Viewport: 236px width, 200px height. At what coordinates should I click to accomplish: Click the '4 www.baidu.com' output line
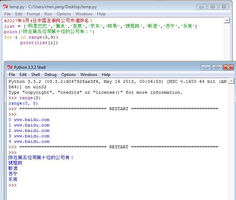[x=29, y=141]
